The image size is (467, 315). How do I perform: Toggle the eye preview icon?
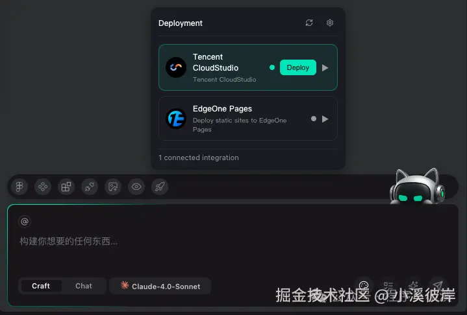(x=136, y=187)
